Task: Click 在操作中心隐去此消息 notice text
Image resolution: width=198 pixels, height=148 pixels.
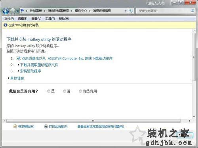Action: [24, 25]
